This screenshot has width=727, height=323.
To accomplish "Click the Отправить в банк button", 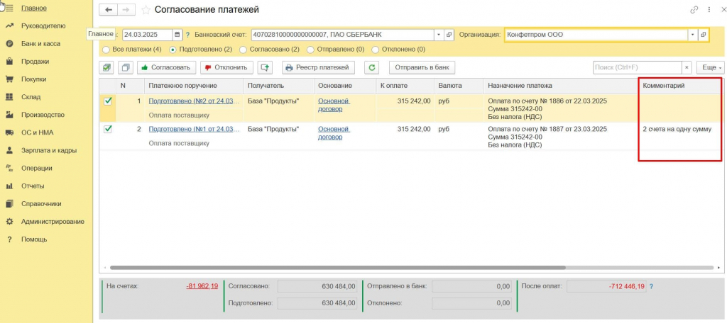I will point(422,67).
